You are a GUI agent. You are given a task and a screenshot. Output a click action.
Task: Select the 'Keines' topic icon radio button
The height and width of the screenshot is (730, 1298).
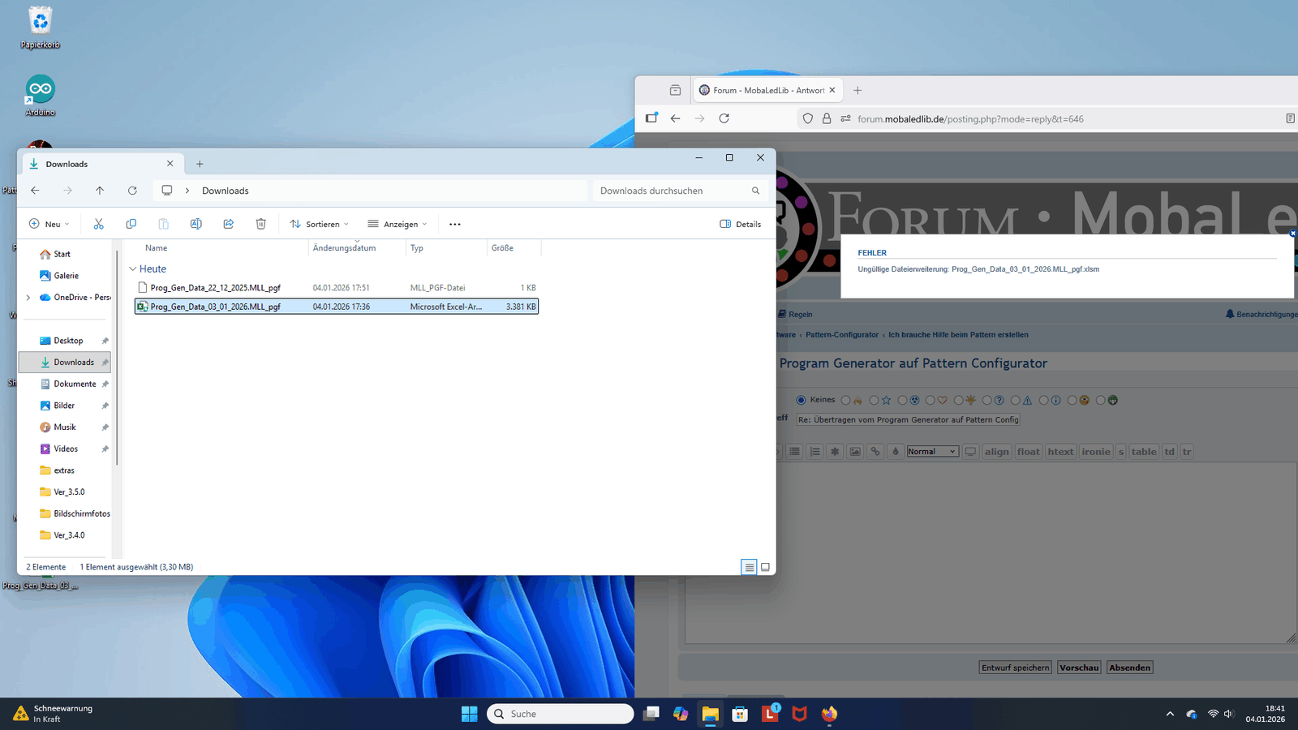801,400
